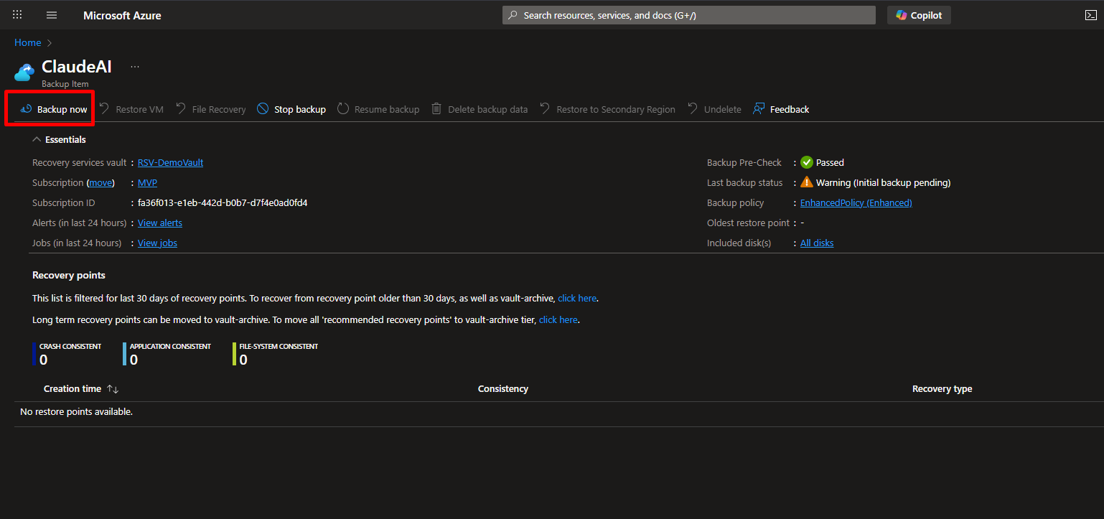
Task: Open Copilot assistant
Action: pos(919,15)
